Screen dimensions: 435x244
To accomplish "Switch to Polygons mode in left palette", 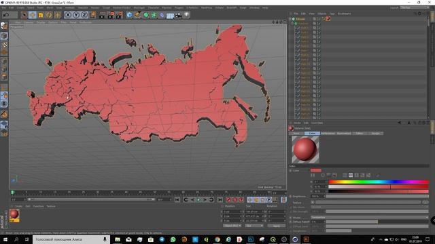I will coord(4,77).
